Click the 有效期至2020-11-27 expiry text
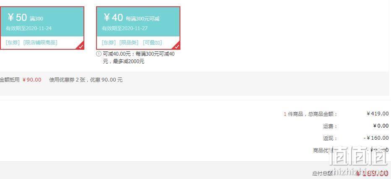Viewport: 391px width, 179px height. (125, 28)
